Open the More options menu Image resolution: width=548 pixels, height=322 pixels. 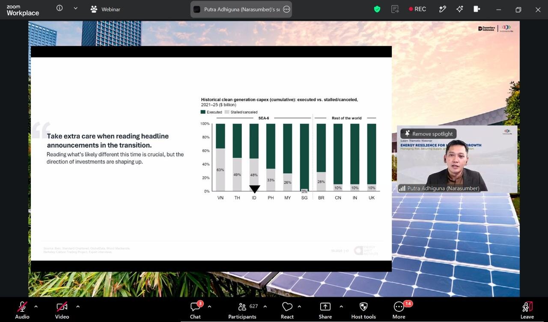(399, 307)
